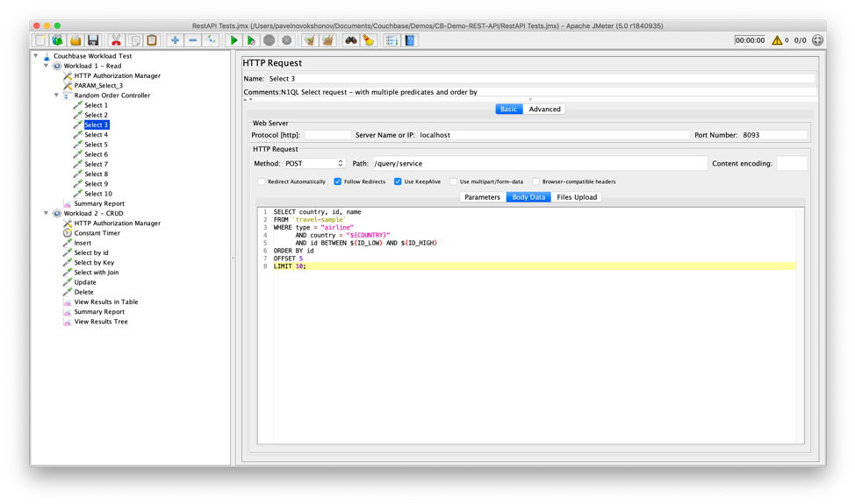The image size is (855, 504).
Task: Open the Method POST dropdown
Action: [x=314, y=163]
